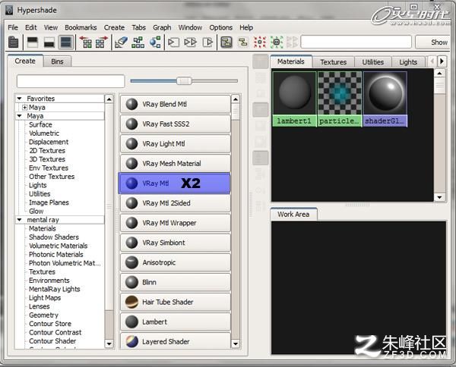Open the Create menu
The height and width of the screenshot is (367, 456).
(114, 27)
